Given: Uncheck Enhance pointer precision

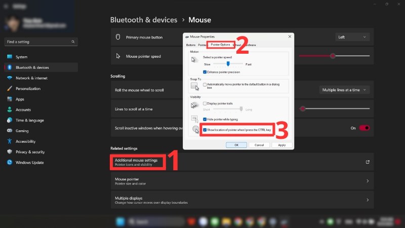Looking at the screenshot, I should tap(204, 72).
